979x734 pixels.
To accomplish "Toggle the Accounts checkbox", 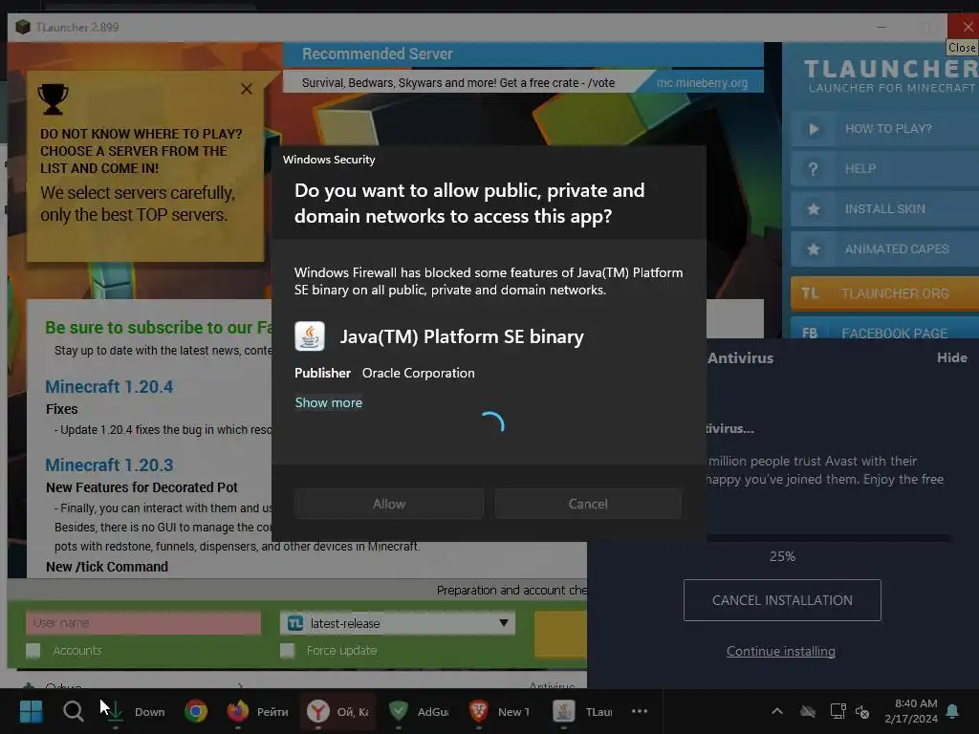I will (33, 651).
